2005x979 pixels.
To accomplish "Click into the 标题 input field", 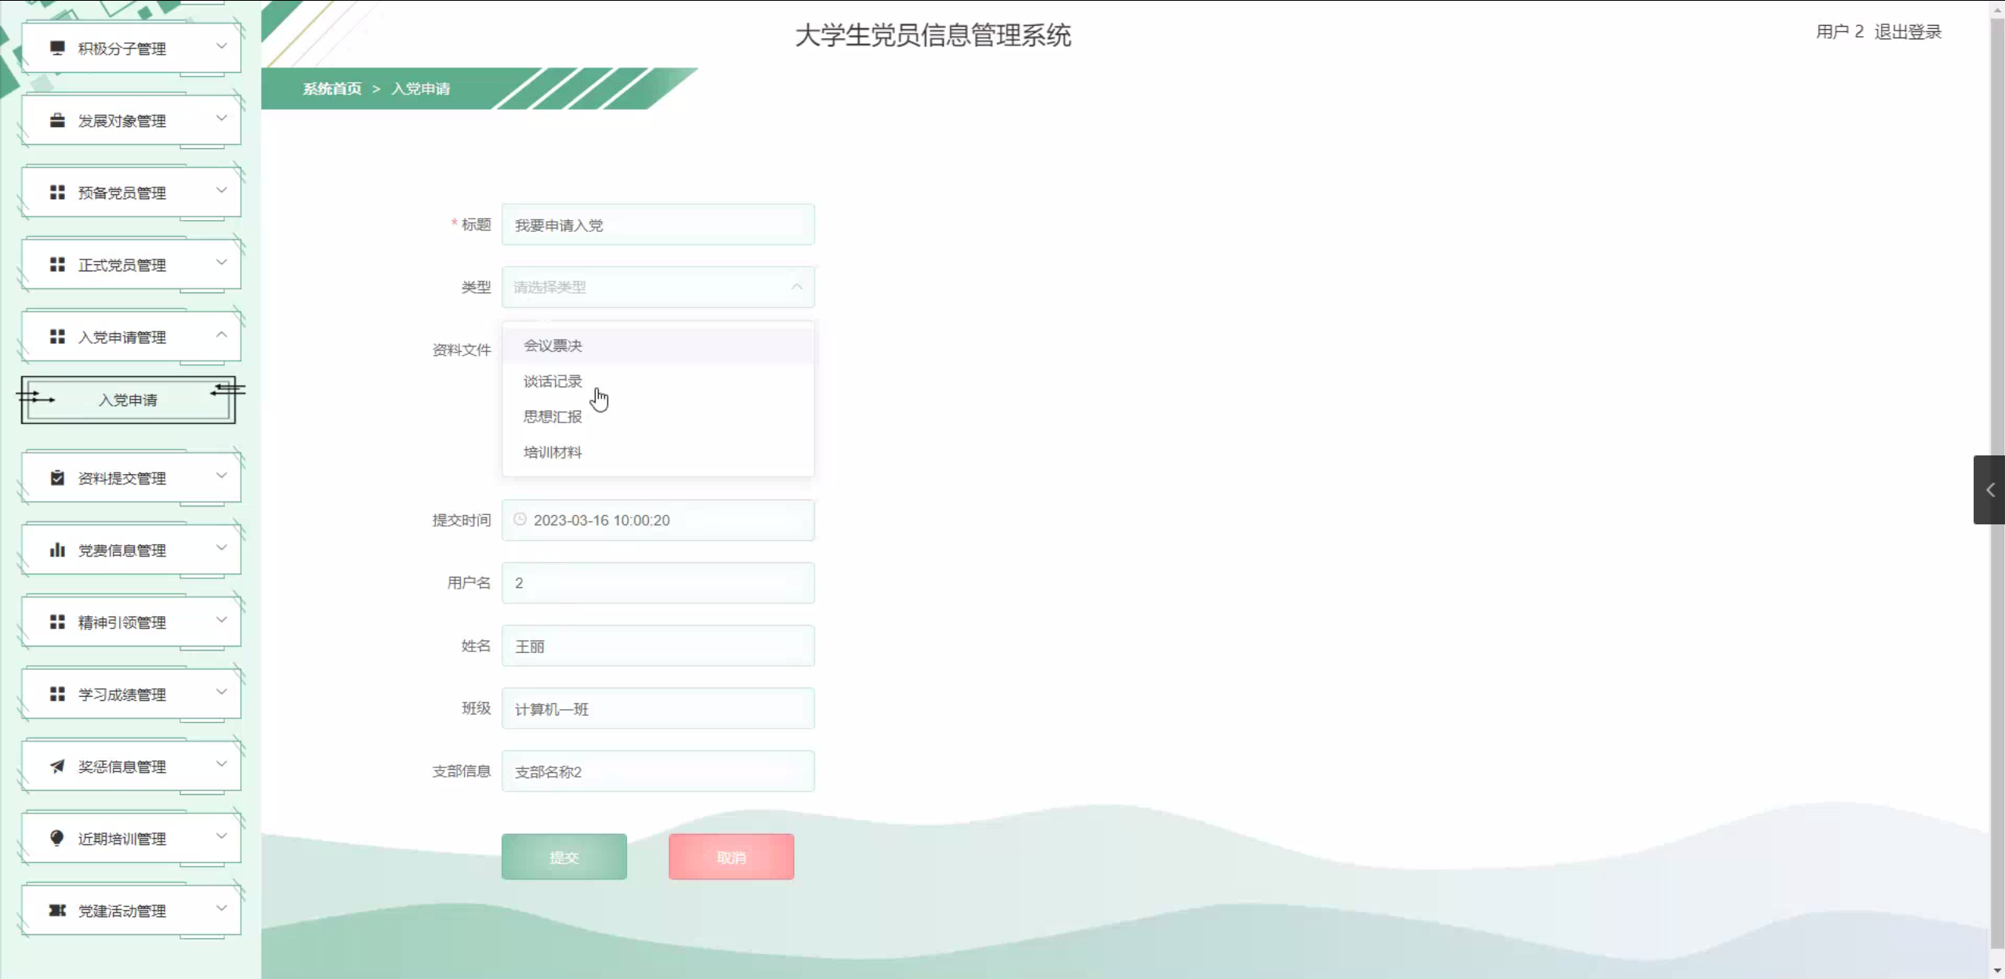I will click(658, 225).
